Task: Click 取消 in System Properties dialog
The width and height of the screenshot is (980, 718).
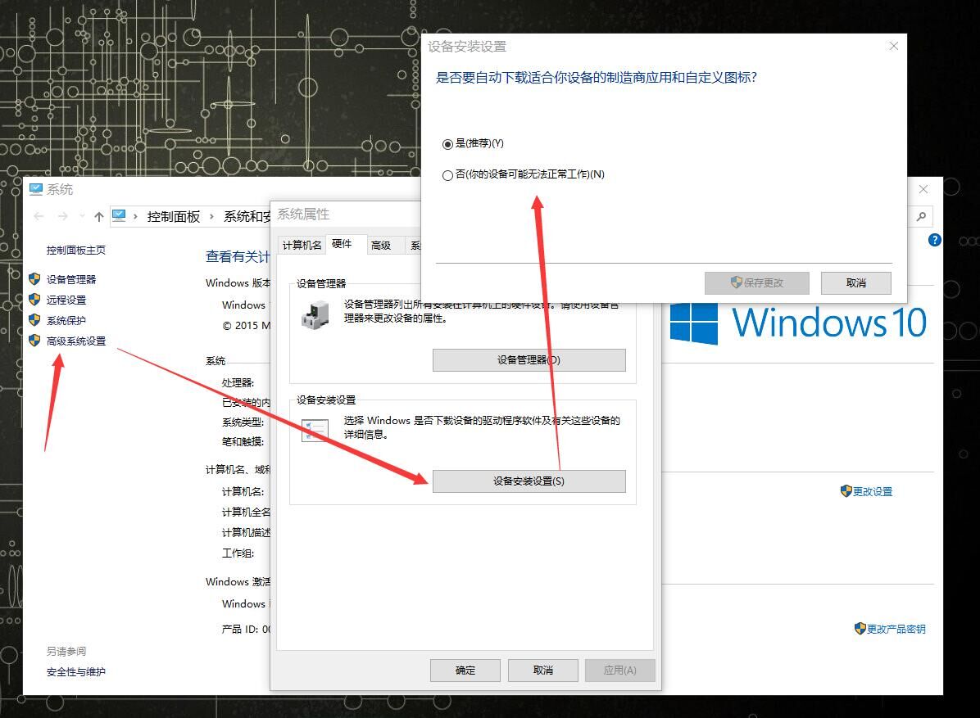Action: 542,670
